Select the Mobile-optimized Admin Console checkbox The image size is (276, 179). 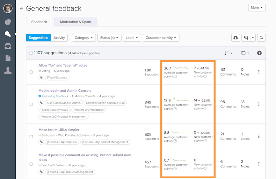31,104
